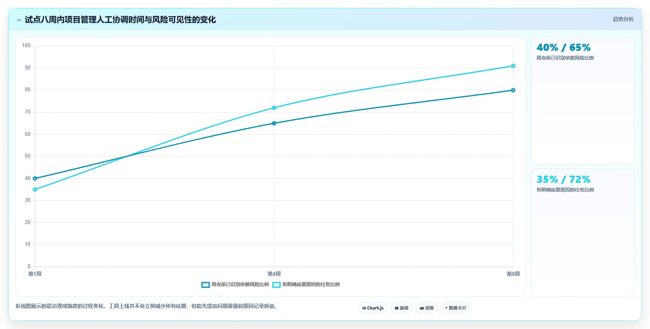Click the light cyan legend color box
Viewport: 650px width, 329px height.
click(x=277, y=284)
